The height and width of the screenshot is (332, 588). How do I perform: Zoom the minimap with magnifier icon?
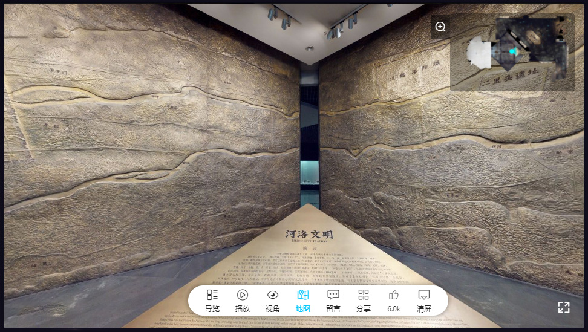[x=440, y=27]
